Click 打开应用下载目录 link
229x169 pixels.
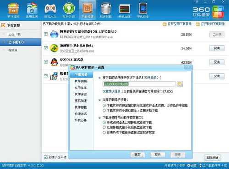tap(177, 24)
